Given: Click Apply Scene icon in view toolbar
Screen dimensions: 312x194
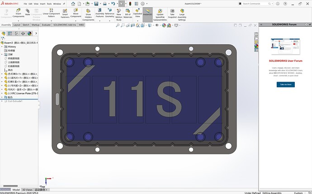Looking at the screenshot, I should [169, 25].
